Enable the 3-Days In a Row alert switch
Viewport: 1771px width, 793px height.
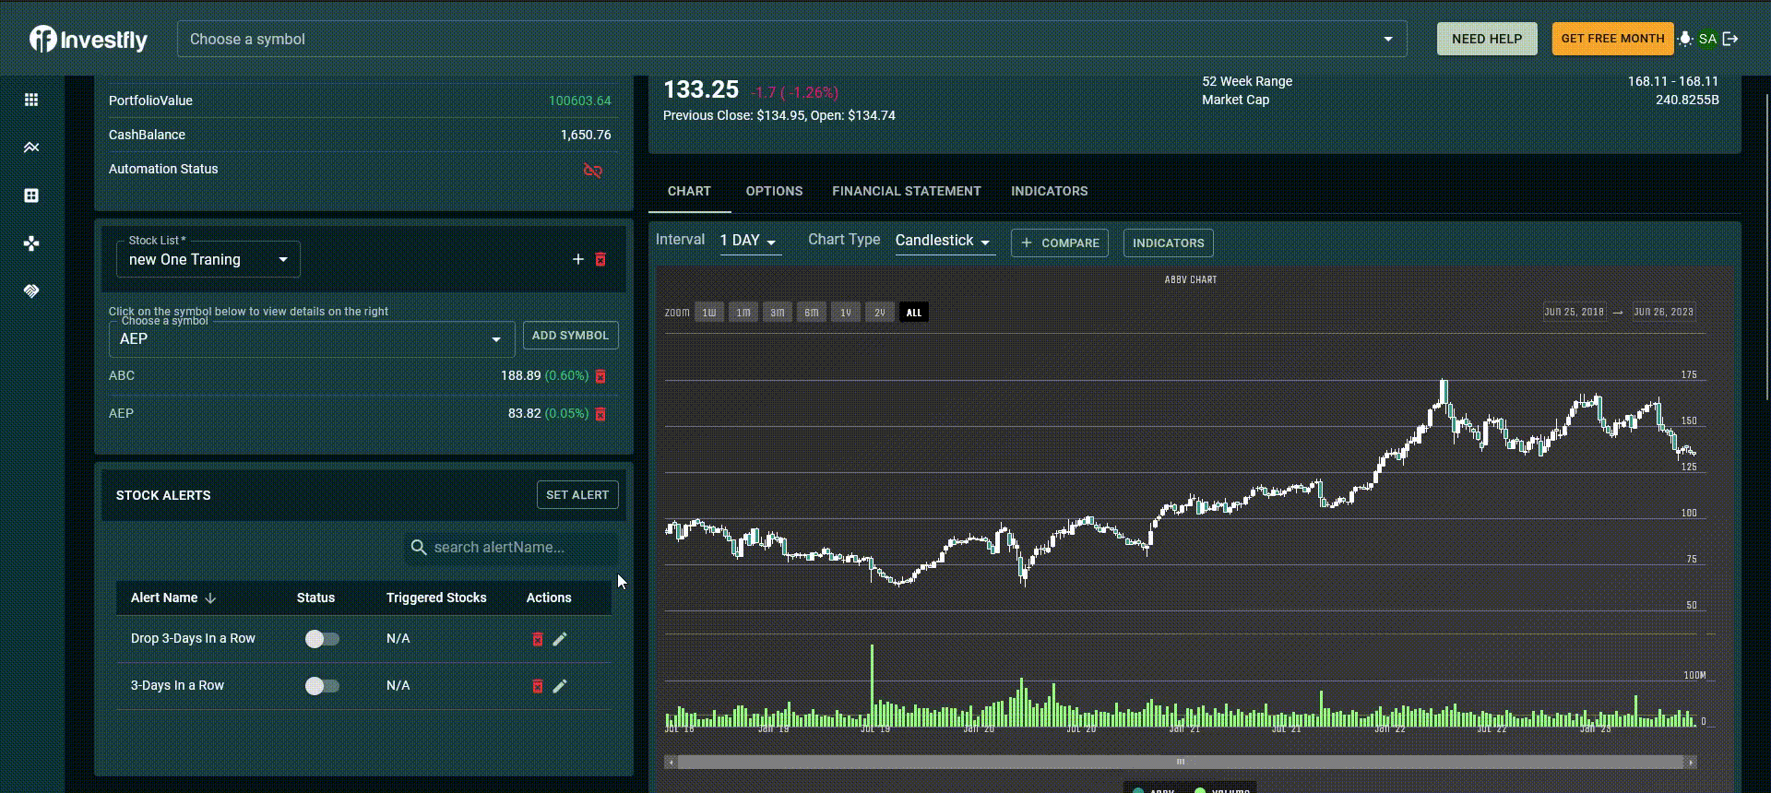(322, 686)
